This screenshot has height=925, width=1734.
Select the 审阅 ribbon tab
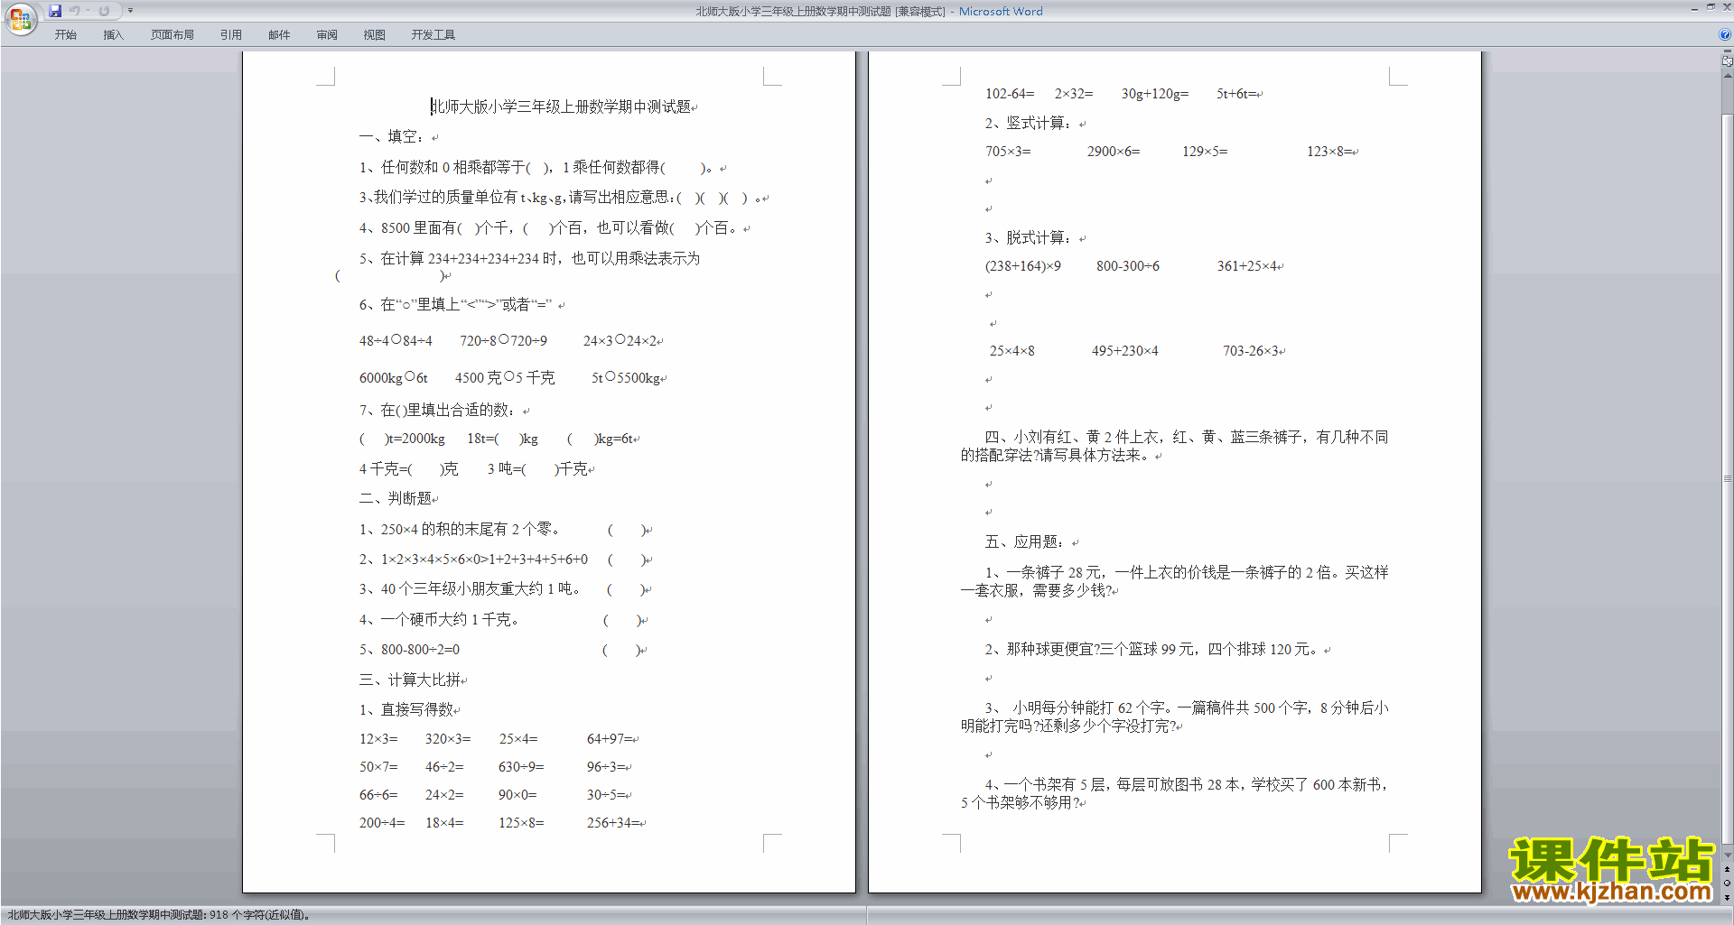point(327,35)
